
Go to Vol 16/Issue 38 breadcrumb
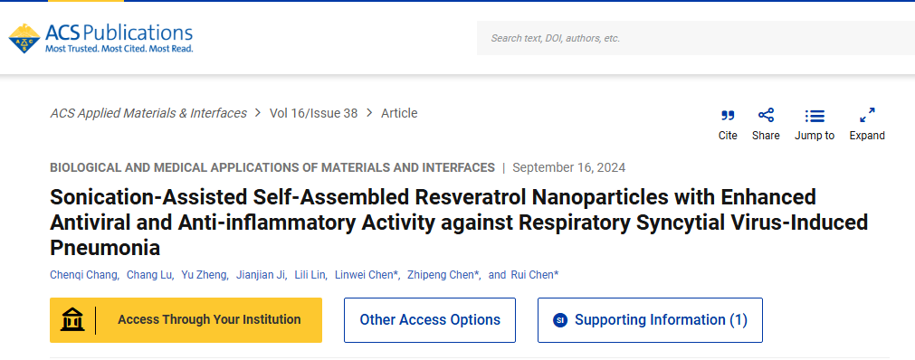[313, 113]
